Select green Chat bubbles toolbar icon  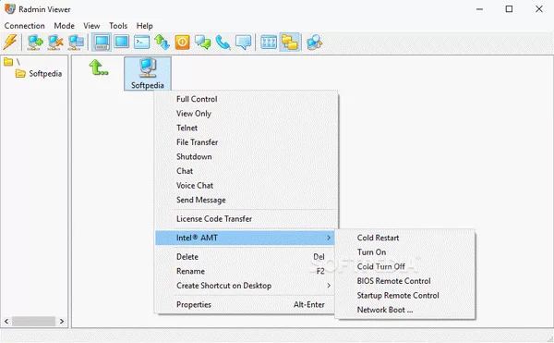pos(203,43)
